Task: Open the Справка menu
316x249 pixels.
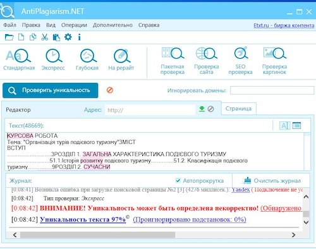Action: tap(149, 25)
